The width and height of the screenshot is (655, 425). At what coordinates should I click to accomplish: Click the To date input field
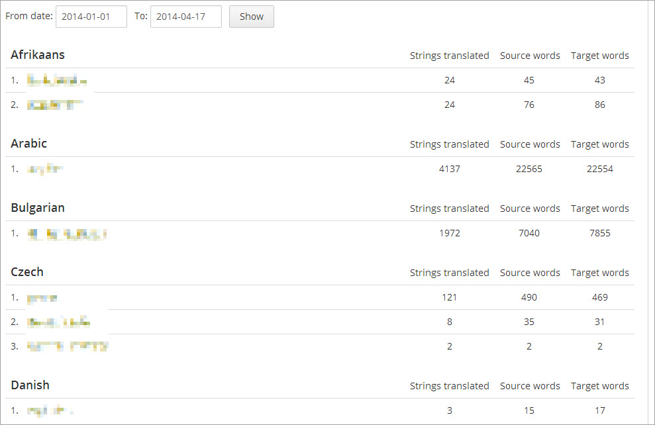(x=186, y=17)
